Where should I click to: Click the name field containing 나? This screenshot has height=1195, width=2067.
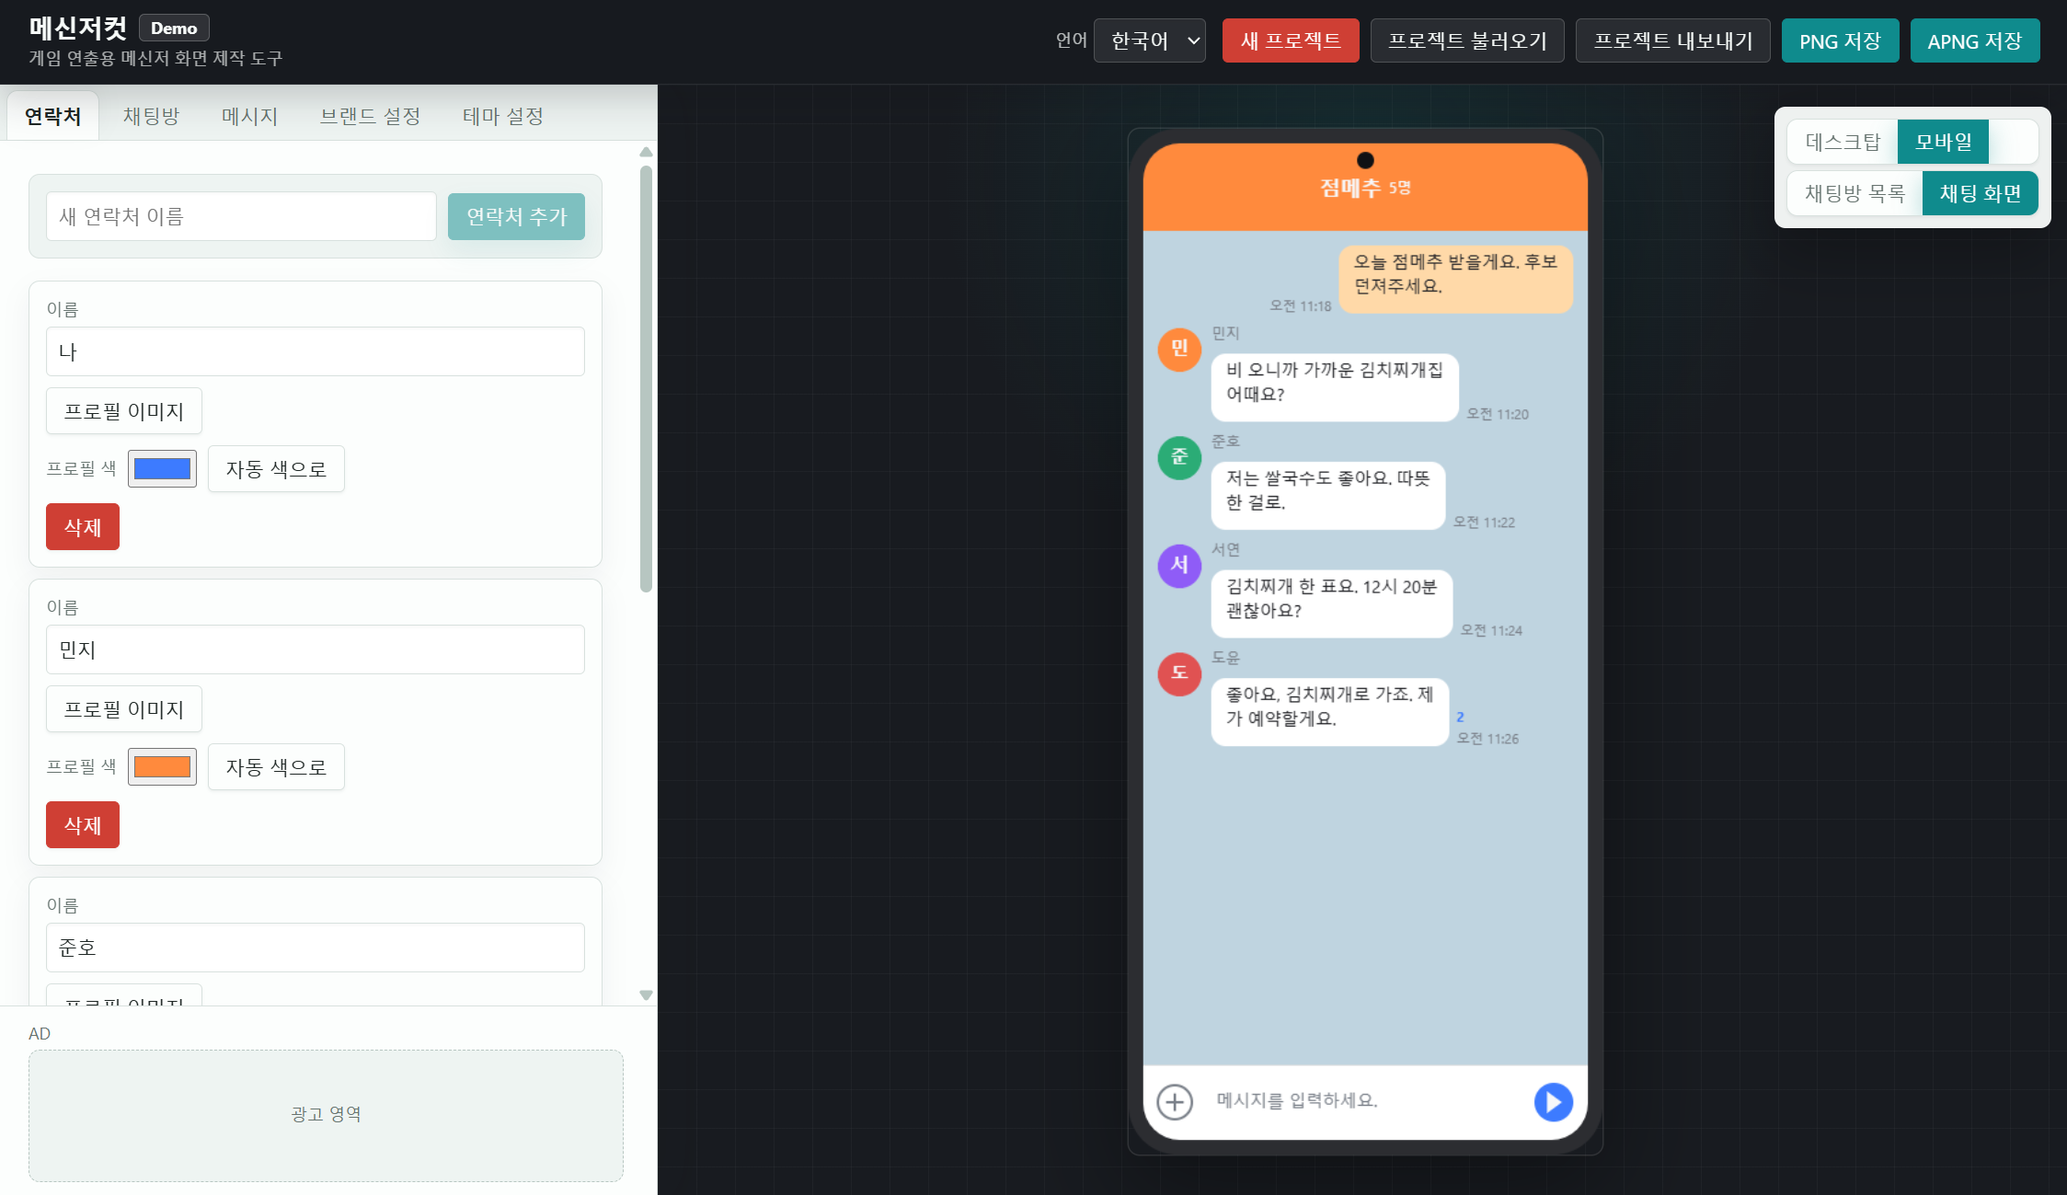tap(316, 351)
